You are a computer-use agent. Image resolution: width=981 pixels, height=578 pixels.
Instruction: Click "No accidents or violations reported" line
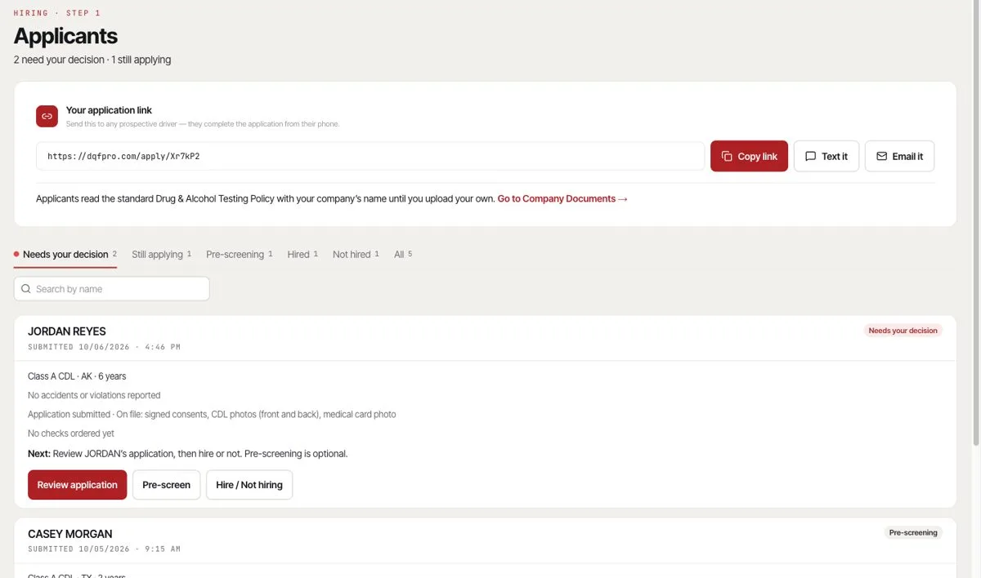point(94,395)
